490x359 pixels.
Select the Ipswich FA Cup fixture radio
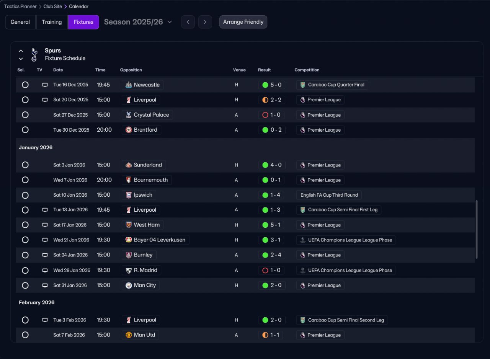(x=25, y=195)
